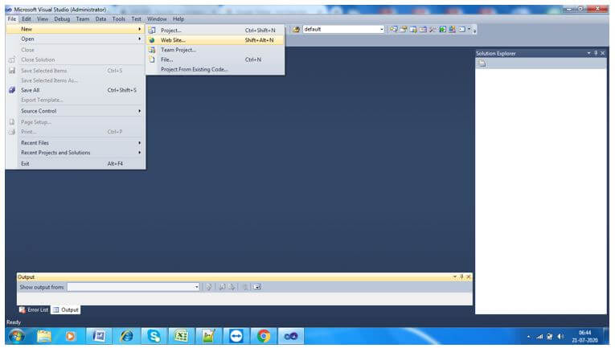The width and height of the screenshot is (615, 348).
Task: Click the find-in-files icon left of default box
Action: tap(296, 30)
